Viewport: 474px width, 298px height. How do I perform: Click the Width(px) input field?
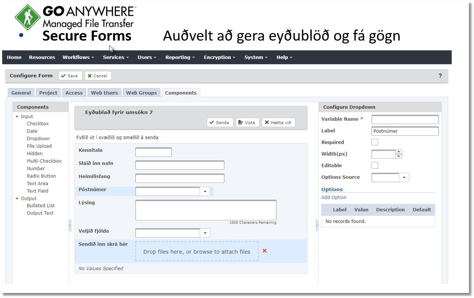click(384, 154)
